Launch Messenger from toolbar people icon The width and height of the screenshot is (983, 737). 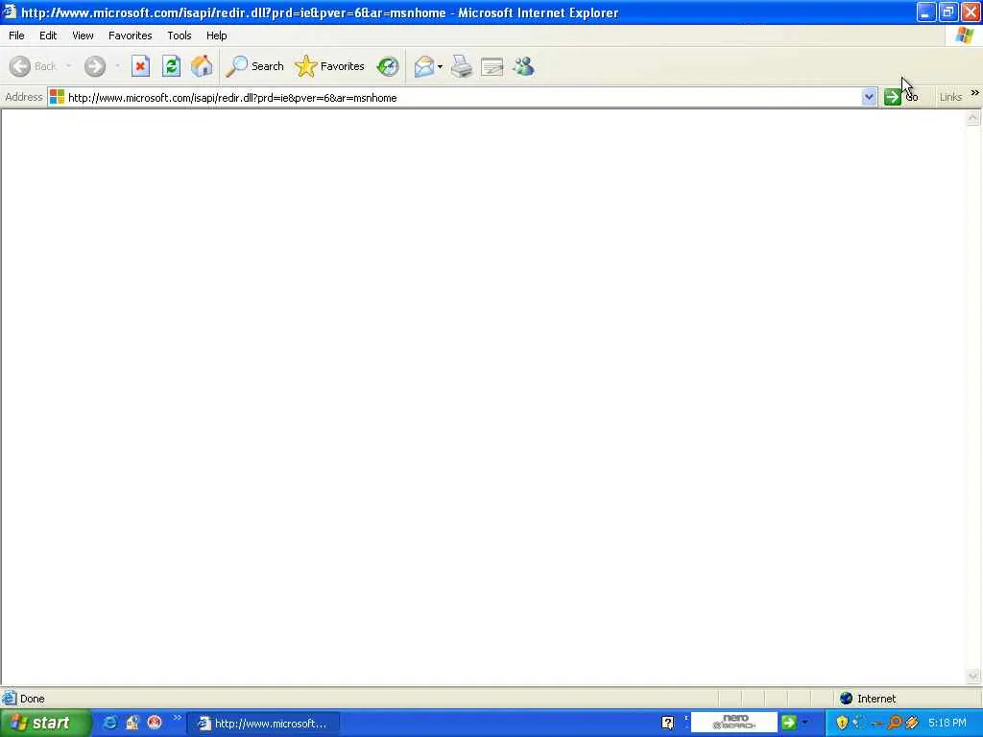[523, 66]
